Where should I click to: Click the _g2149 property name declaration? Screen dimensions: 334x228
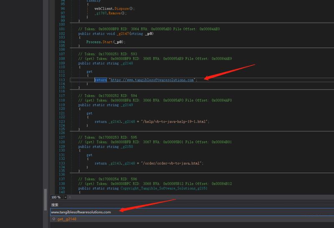click(127, 105)
